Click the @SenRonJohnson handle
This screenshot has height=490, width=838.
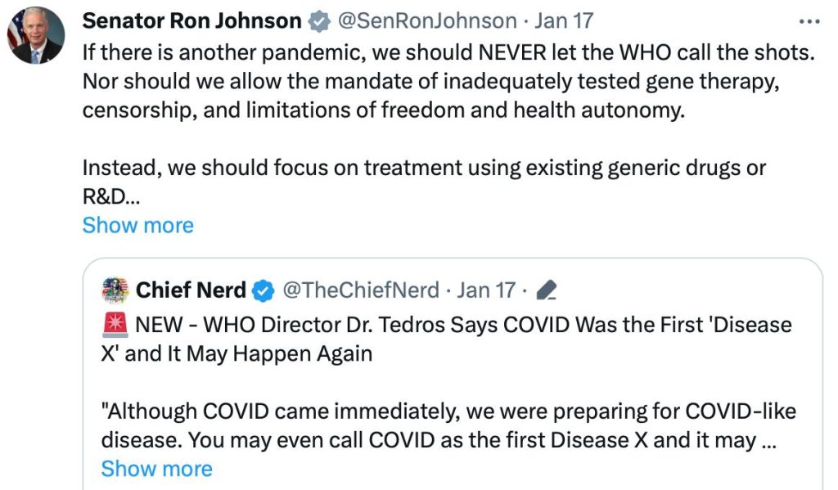(x=427, y=20)
